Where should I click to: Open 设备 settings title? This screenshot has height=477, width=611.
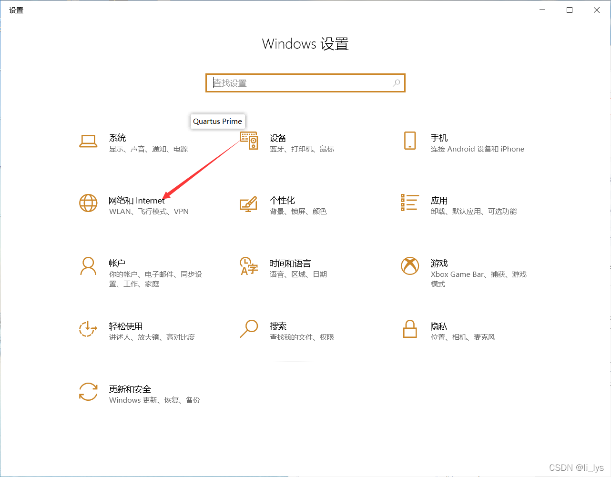tap(278, 138)
